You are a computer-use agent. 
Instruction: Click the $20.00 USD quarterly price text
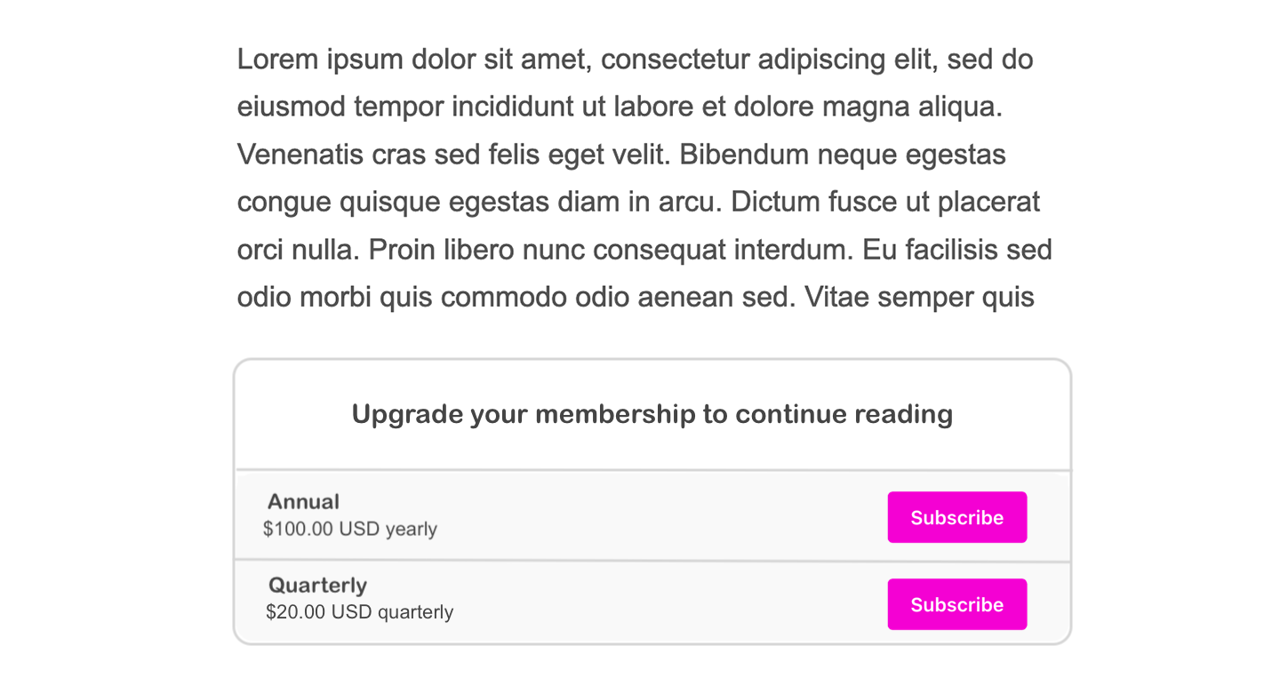pyautogui.click(x=357, y=611)
